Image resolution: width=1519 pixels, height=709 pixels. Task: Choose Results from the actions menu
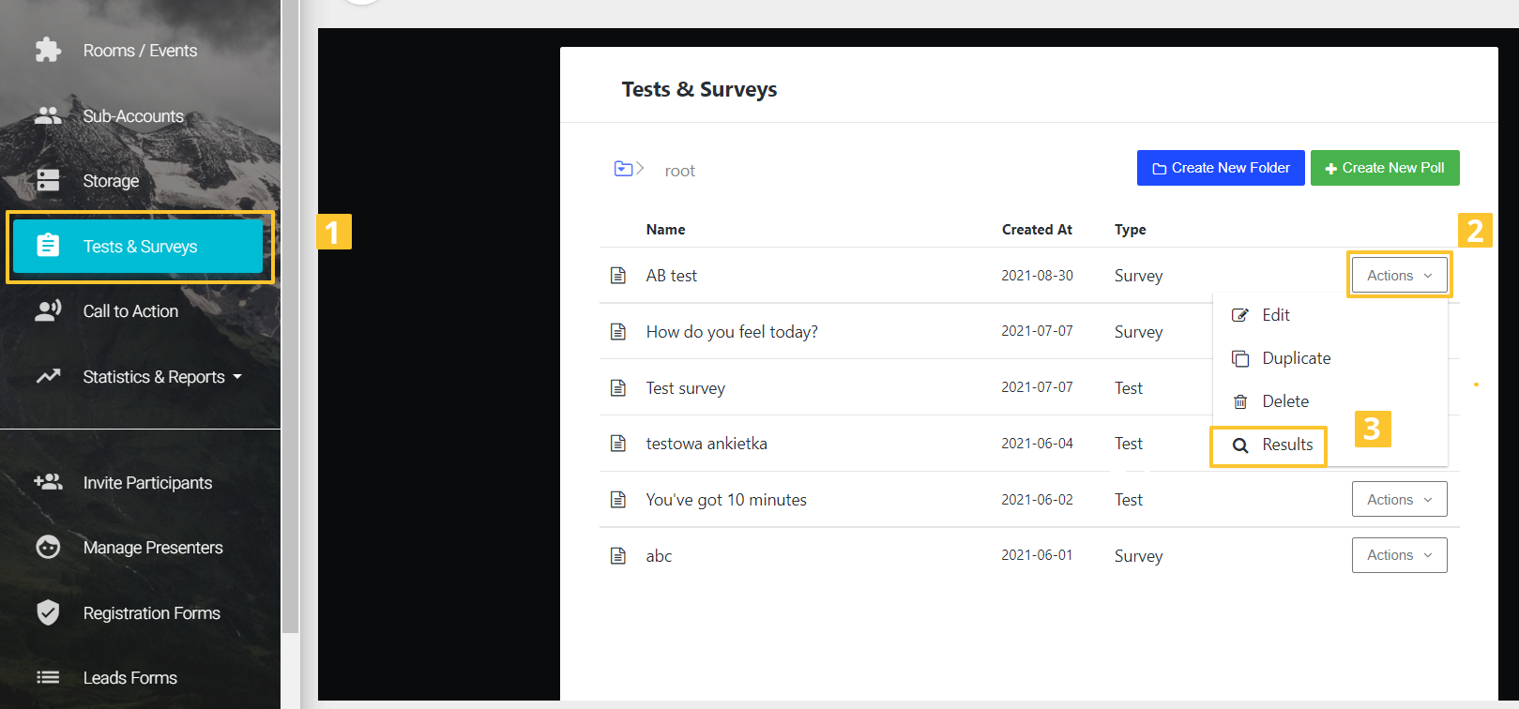(x=1287, y=445)
